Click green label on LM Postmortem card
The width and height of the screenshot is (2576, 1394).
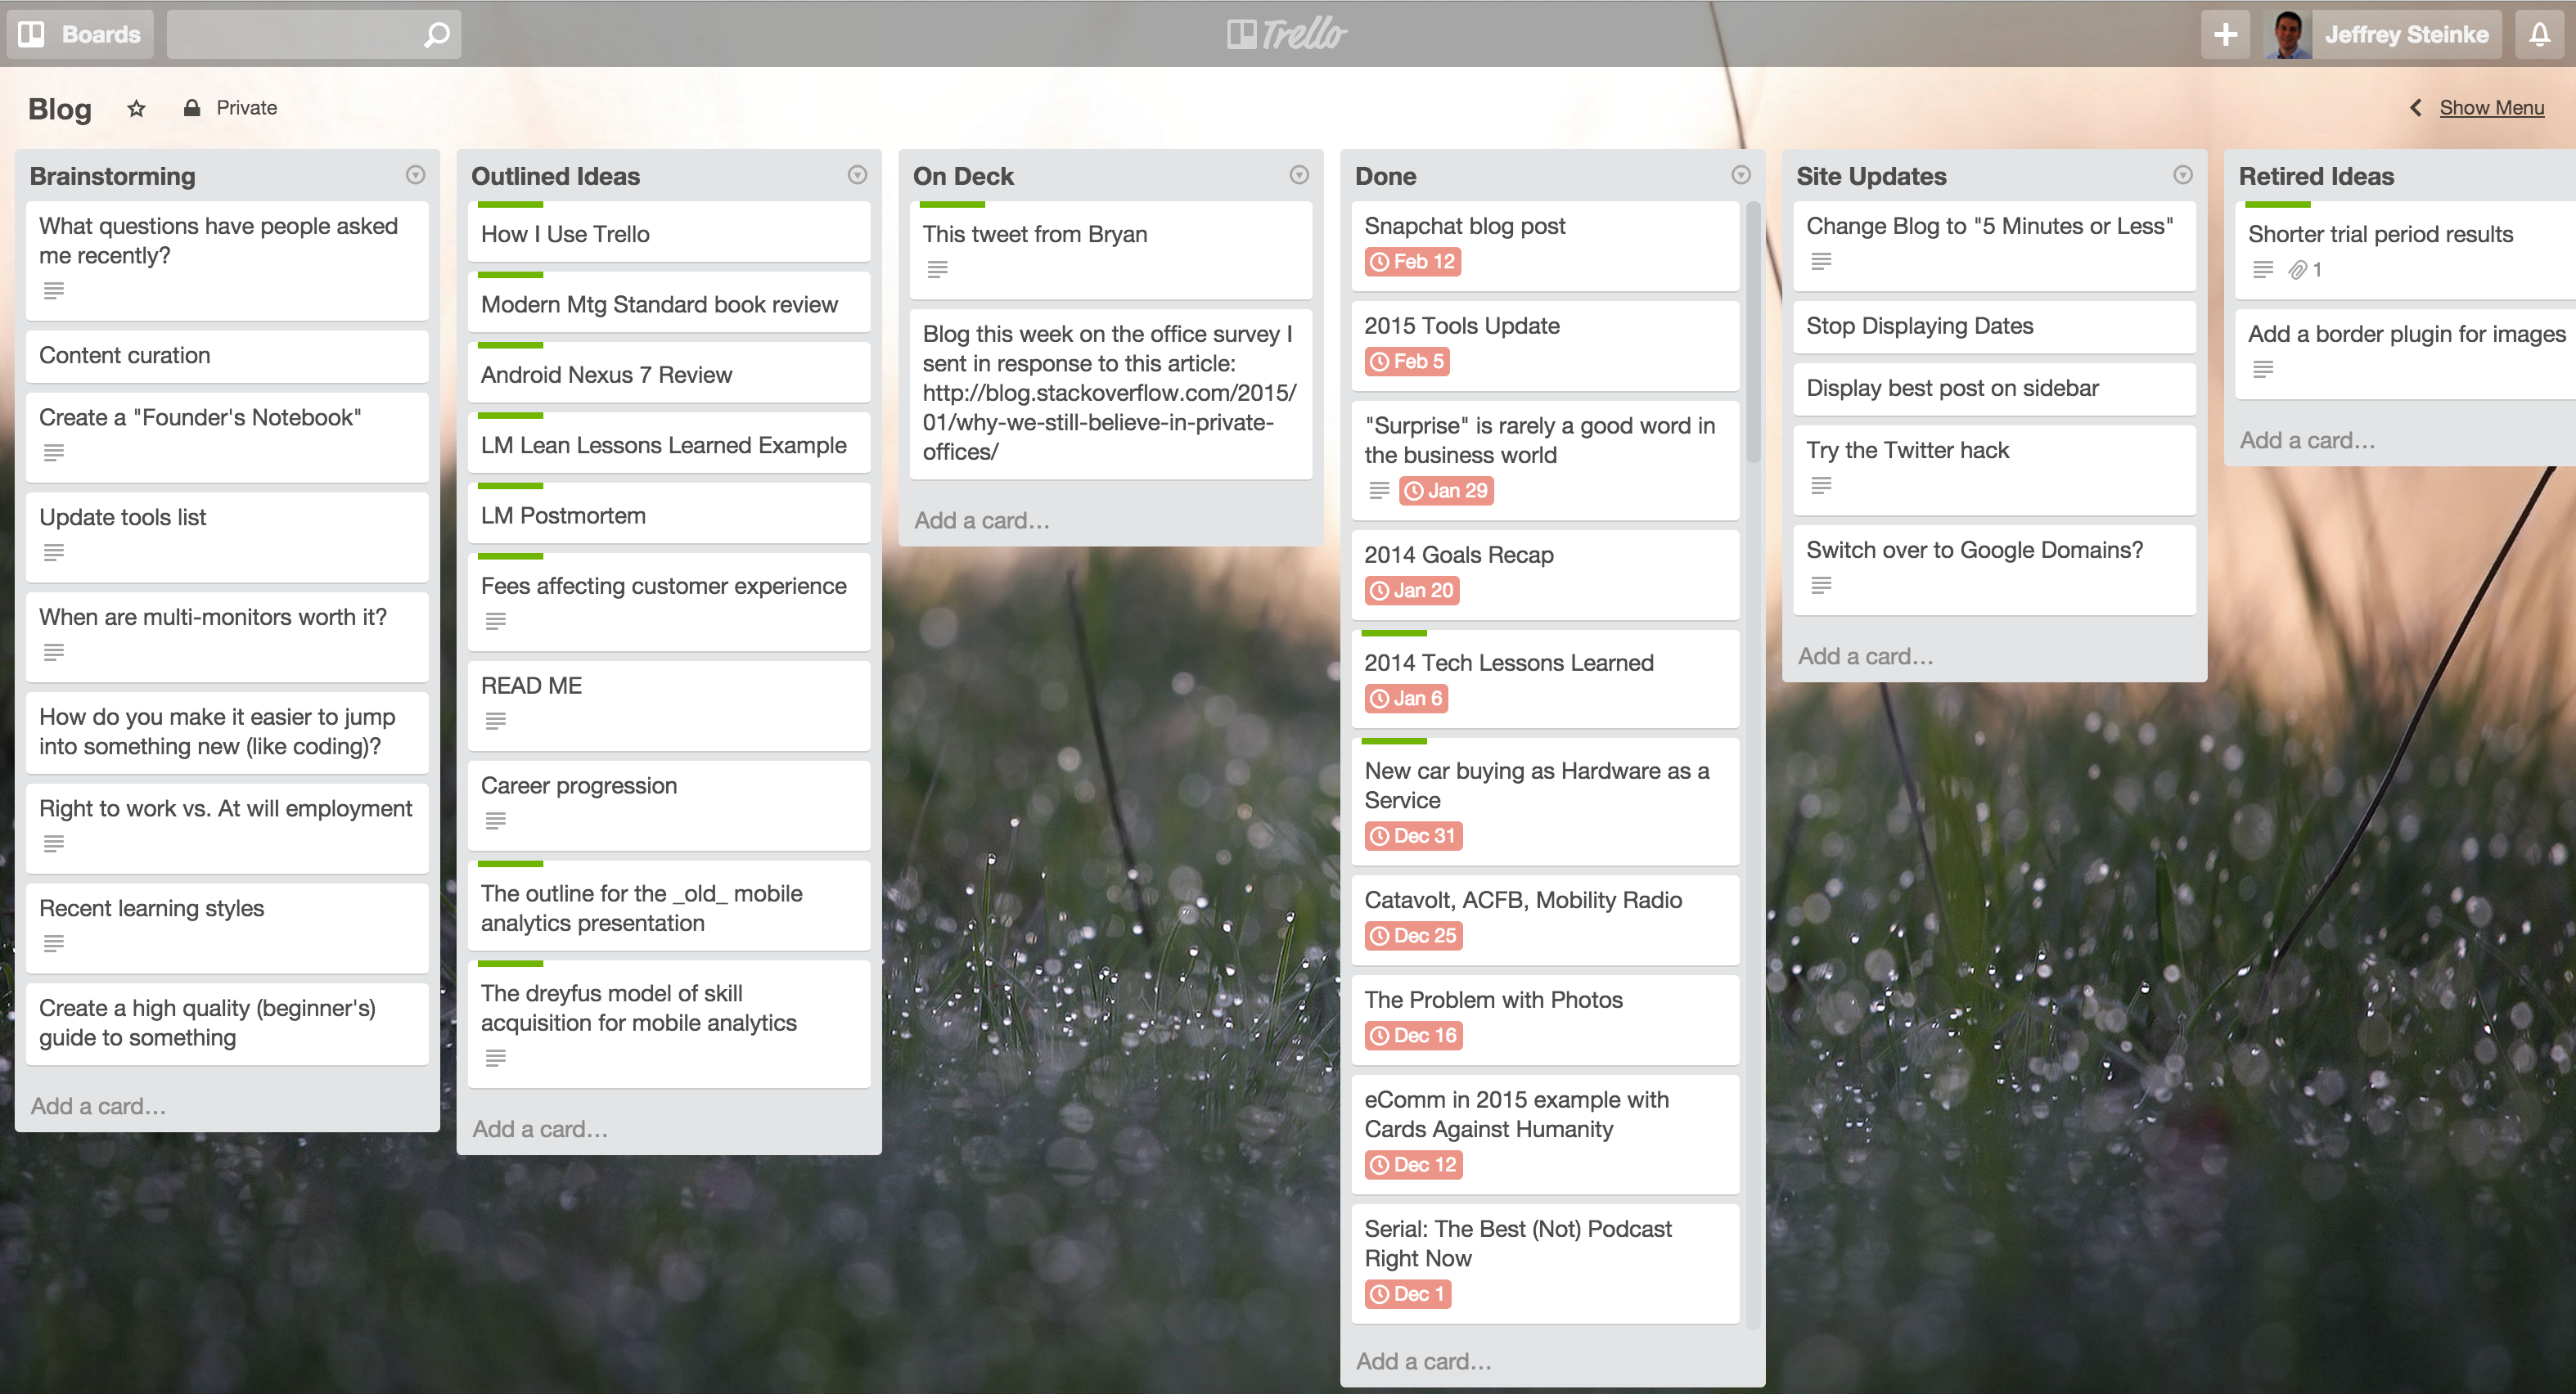(x=510, y=486)
